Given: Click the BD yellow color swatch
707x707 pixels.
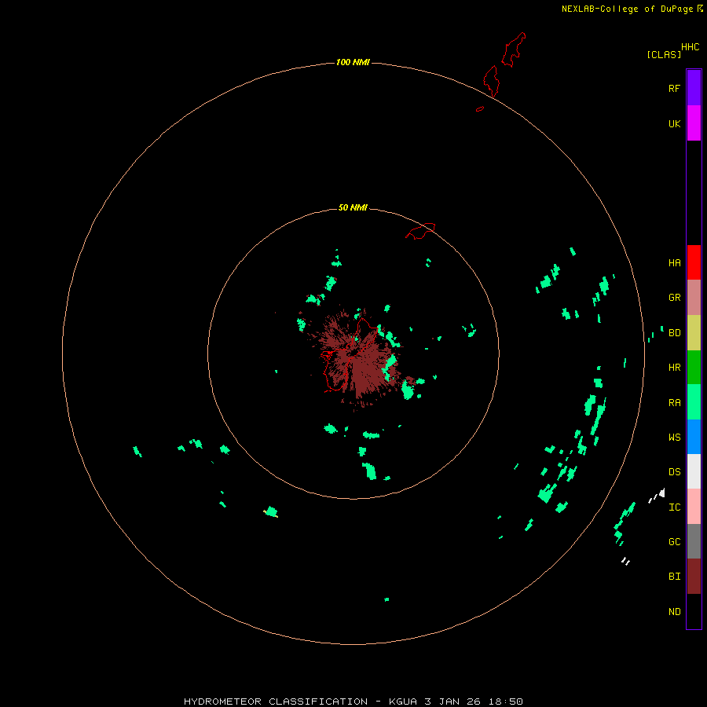Looking at the screenshot, I should [x=694, y=333].
